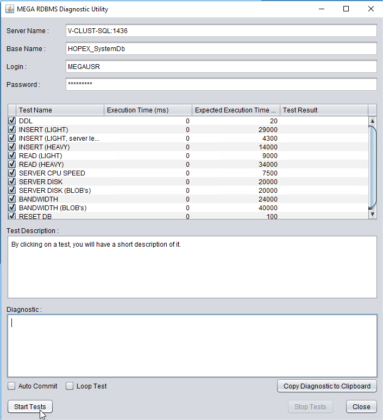Uncheck the SERVER CPU SPEED test checkbox
The width and height of the screenshot is (383, 420).
pyautogui.click(x=12, y=173)
